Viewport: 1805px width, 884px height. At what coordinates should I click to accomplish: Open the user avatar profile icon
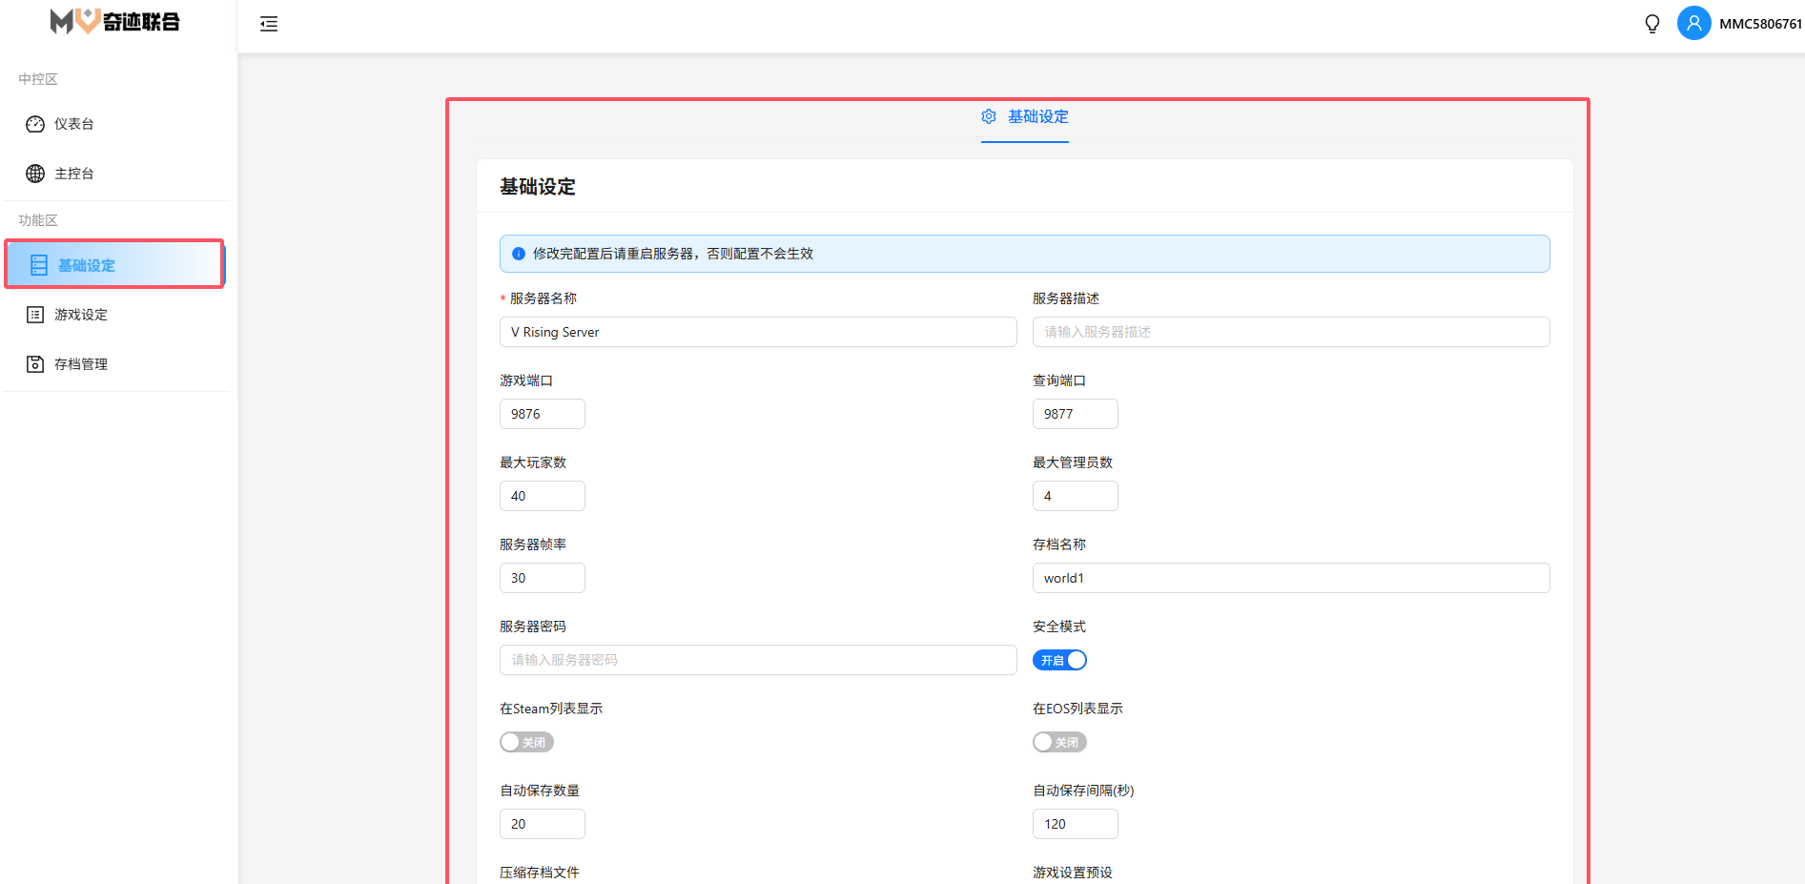pyautogui.click(x=1693, y=24)
